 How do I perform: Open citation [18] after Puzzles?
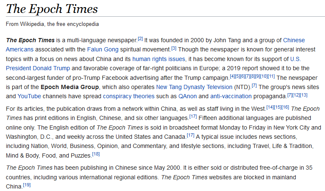96,154
